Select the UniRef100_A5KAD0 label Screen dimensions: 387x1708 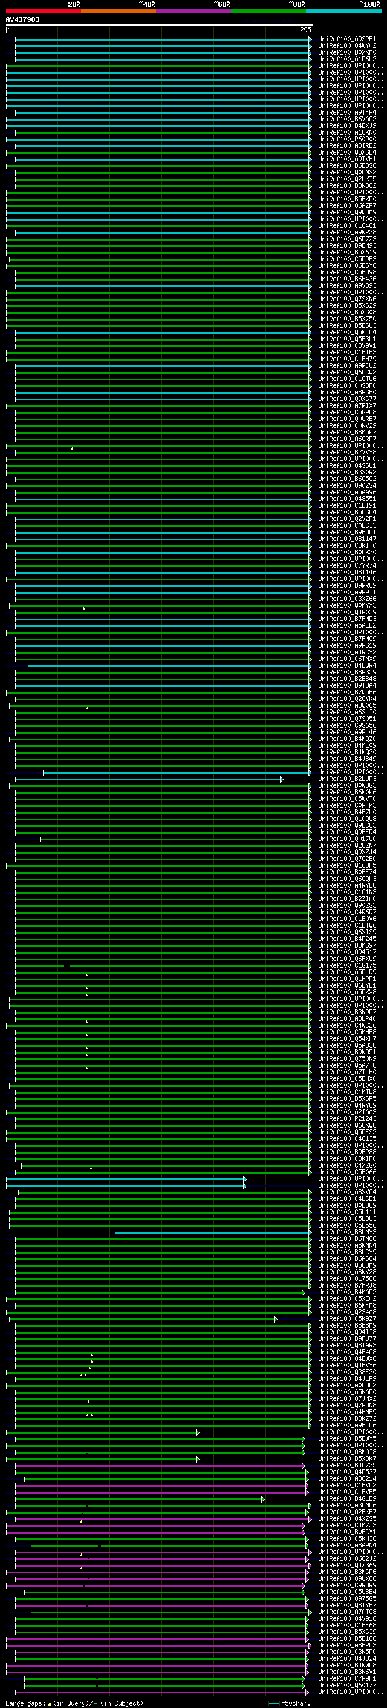[x=346, y=1392]
